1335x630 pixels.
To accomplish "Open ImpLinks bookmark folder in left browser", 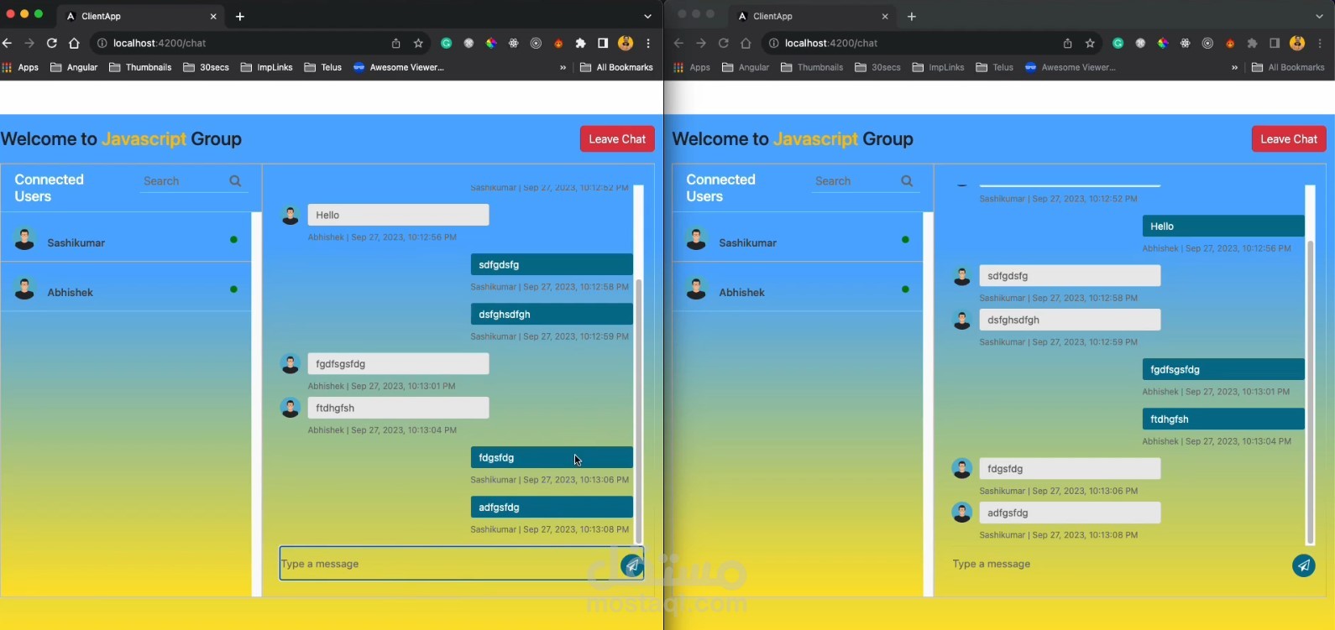I will tap(266, 67).
